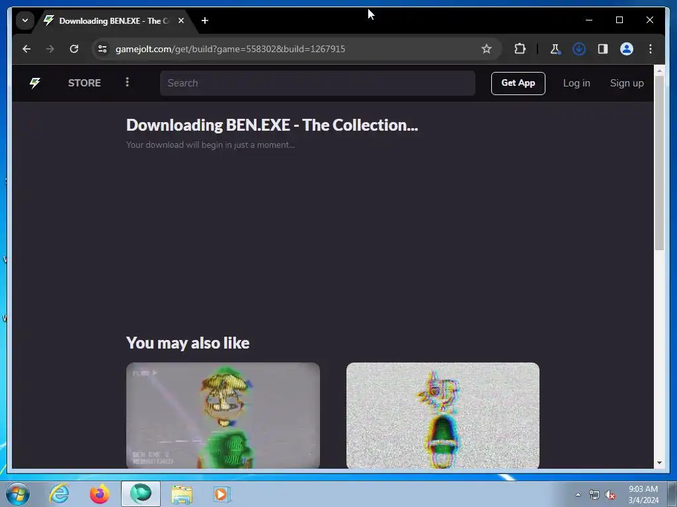Go forward to the next page

(x=50, y=49)
